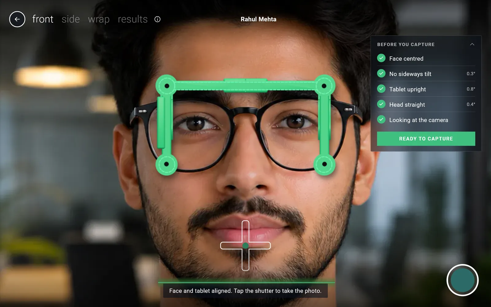Click the Looking at the camera check mark
The width and height of the screenshot is (491, 307).
381,119
